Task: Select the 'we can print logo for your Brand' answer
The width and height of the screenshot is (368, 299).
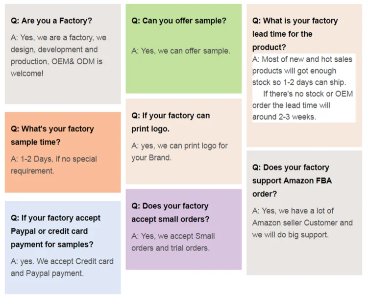Action: point(179,151)
